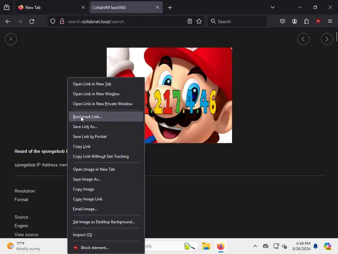Screen dimensions: 338x254
Task: Open Pocket save icon in toolbar
Action: (283, 21)
